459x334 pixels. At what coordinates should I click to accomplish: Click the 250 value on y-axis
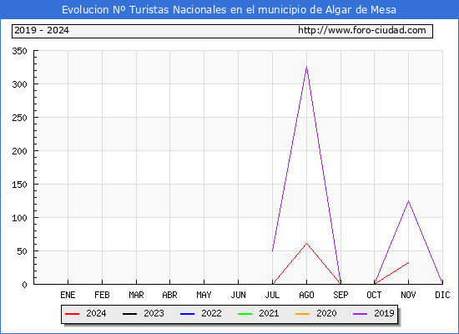click(19, 118)
